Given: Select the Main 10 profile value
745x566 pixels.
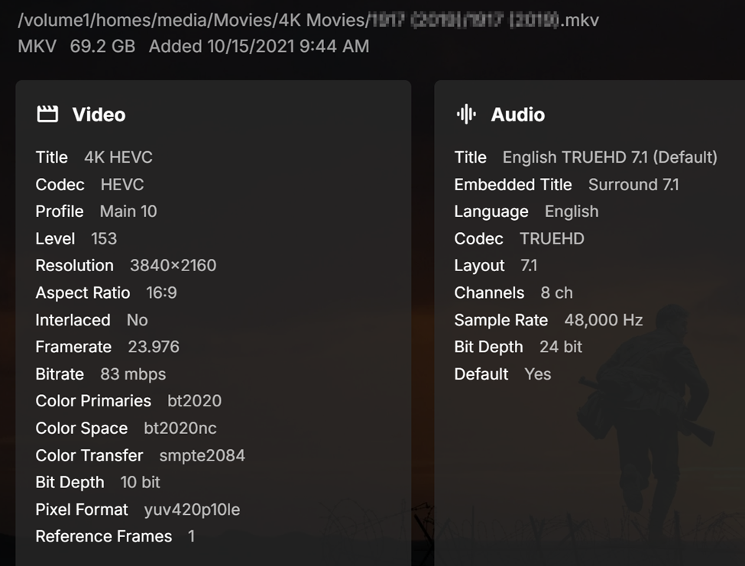Looking at the screenshot, I should coord(128,211).
